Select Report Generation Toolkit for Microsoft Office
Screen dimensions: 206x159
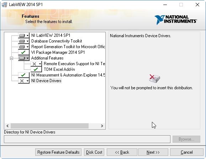(68, 47)
